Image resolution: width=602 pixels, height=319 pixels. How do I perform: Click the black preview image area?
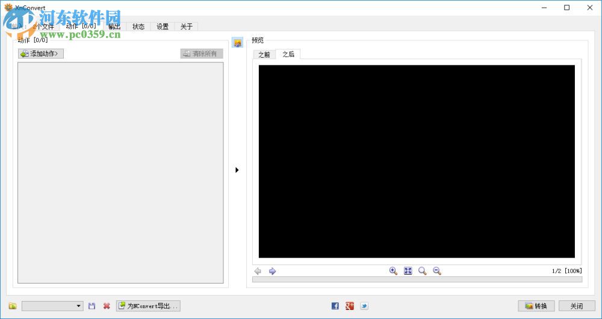pos(417,161)
